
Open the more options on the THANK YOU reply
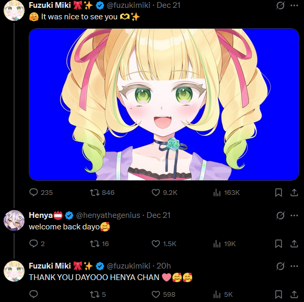294,266
